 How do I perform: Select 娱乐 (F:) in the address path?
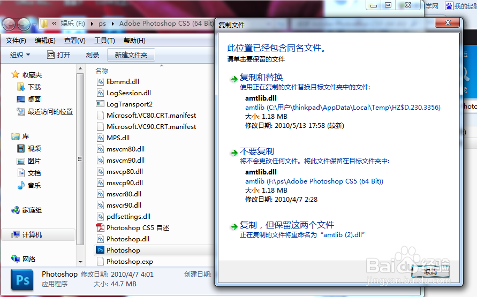(x=73, y=24)
